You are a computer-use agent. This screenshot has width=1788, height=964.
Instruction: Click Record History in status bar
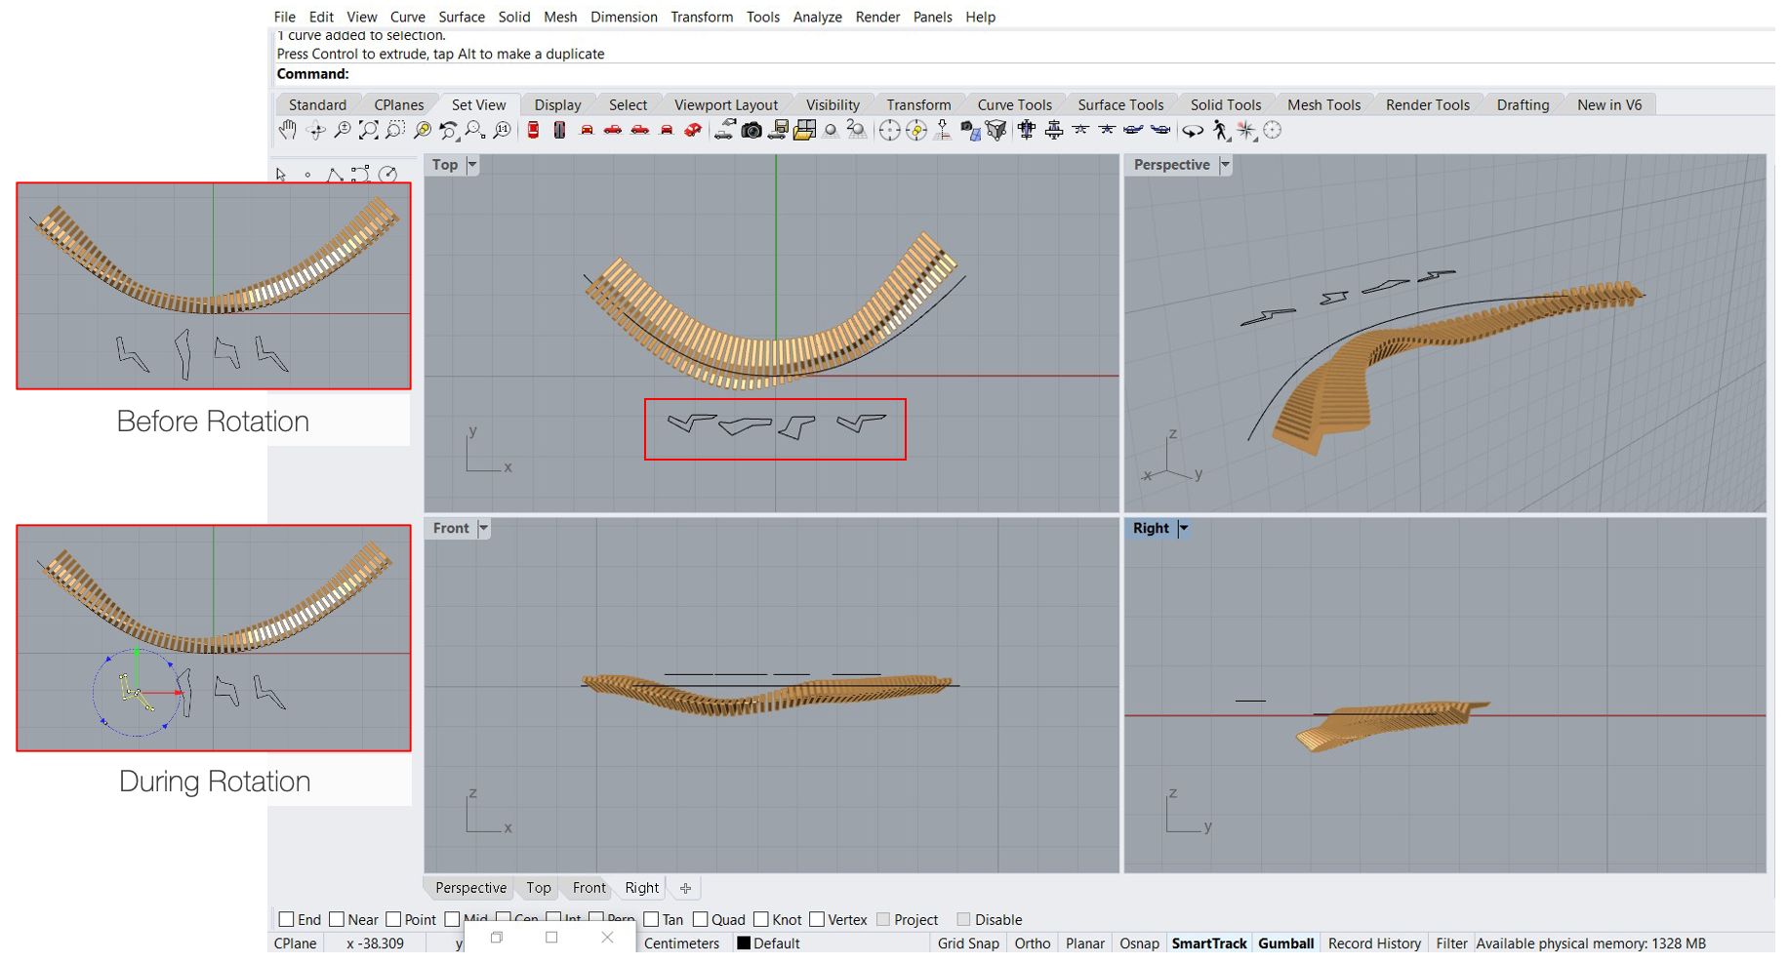(x=1374, y=944)
